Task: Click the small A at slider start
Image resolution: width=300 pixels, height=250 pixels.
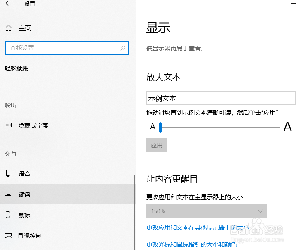Action: [152, 126]
